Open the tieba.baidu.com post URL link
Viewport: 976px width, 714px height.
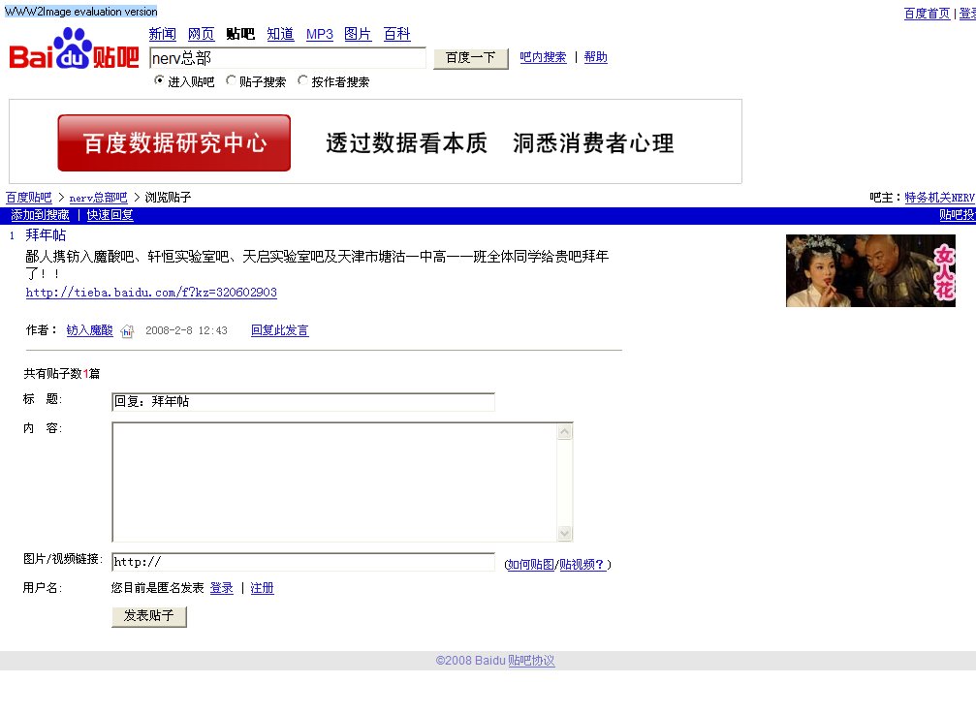coord(151,293)
